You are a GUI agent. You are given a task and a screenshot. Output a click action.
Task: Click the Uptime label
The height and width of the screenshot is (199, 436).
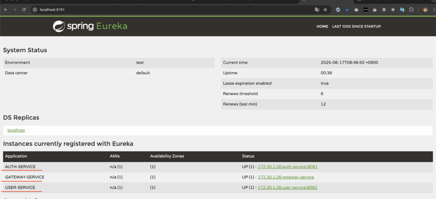229,73
